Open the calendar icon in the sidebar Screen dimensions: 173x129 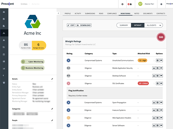pos(4,54)
